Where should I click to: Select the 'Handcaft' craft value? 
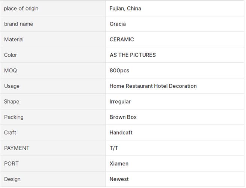click(121, 132)
